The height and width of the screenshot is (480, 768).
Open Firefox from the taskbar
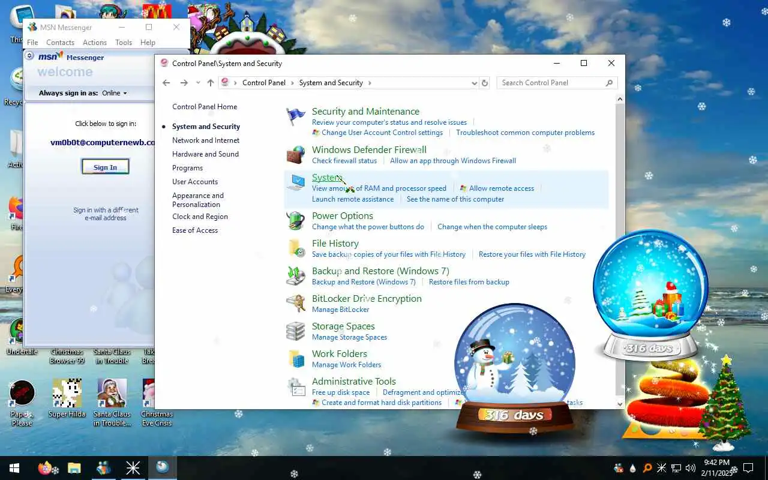45,468
